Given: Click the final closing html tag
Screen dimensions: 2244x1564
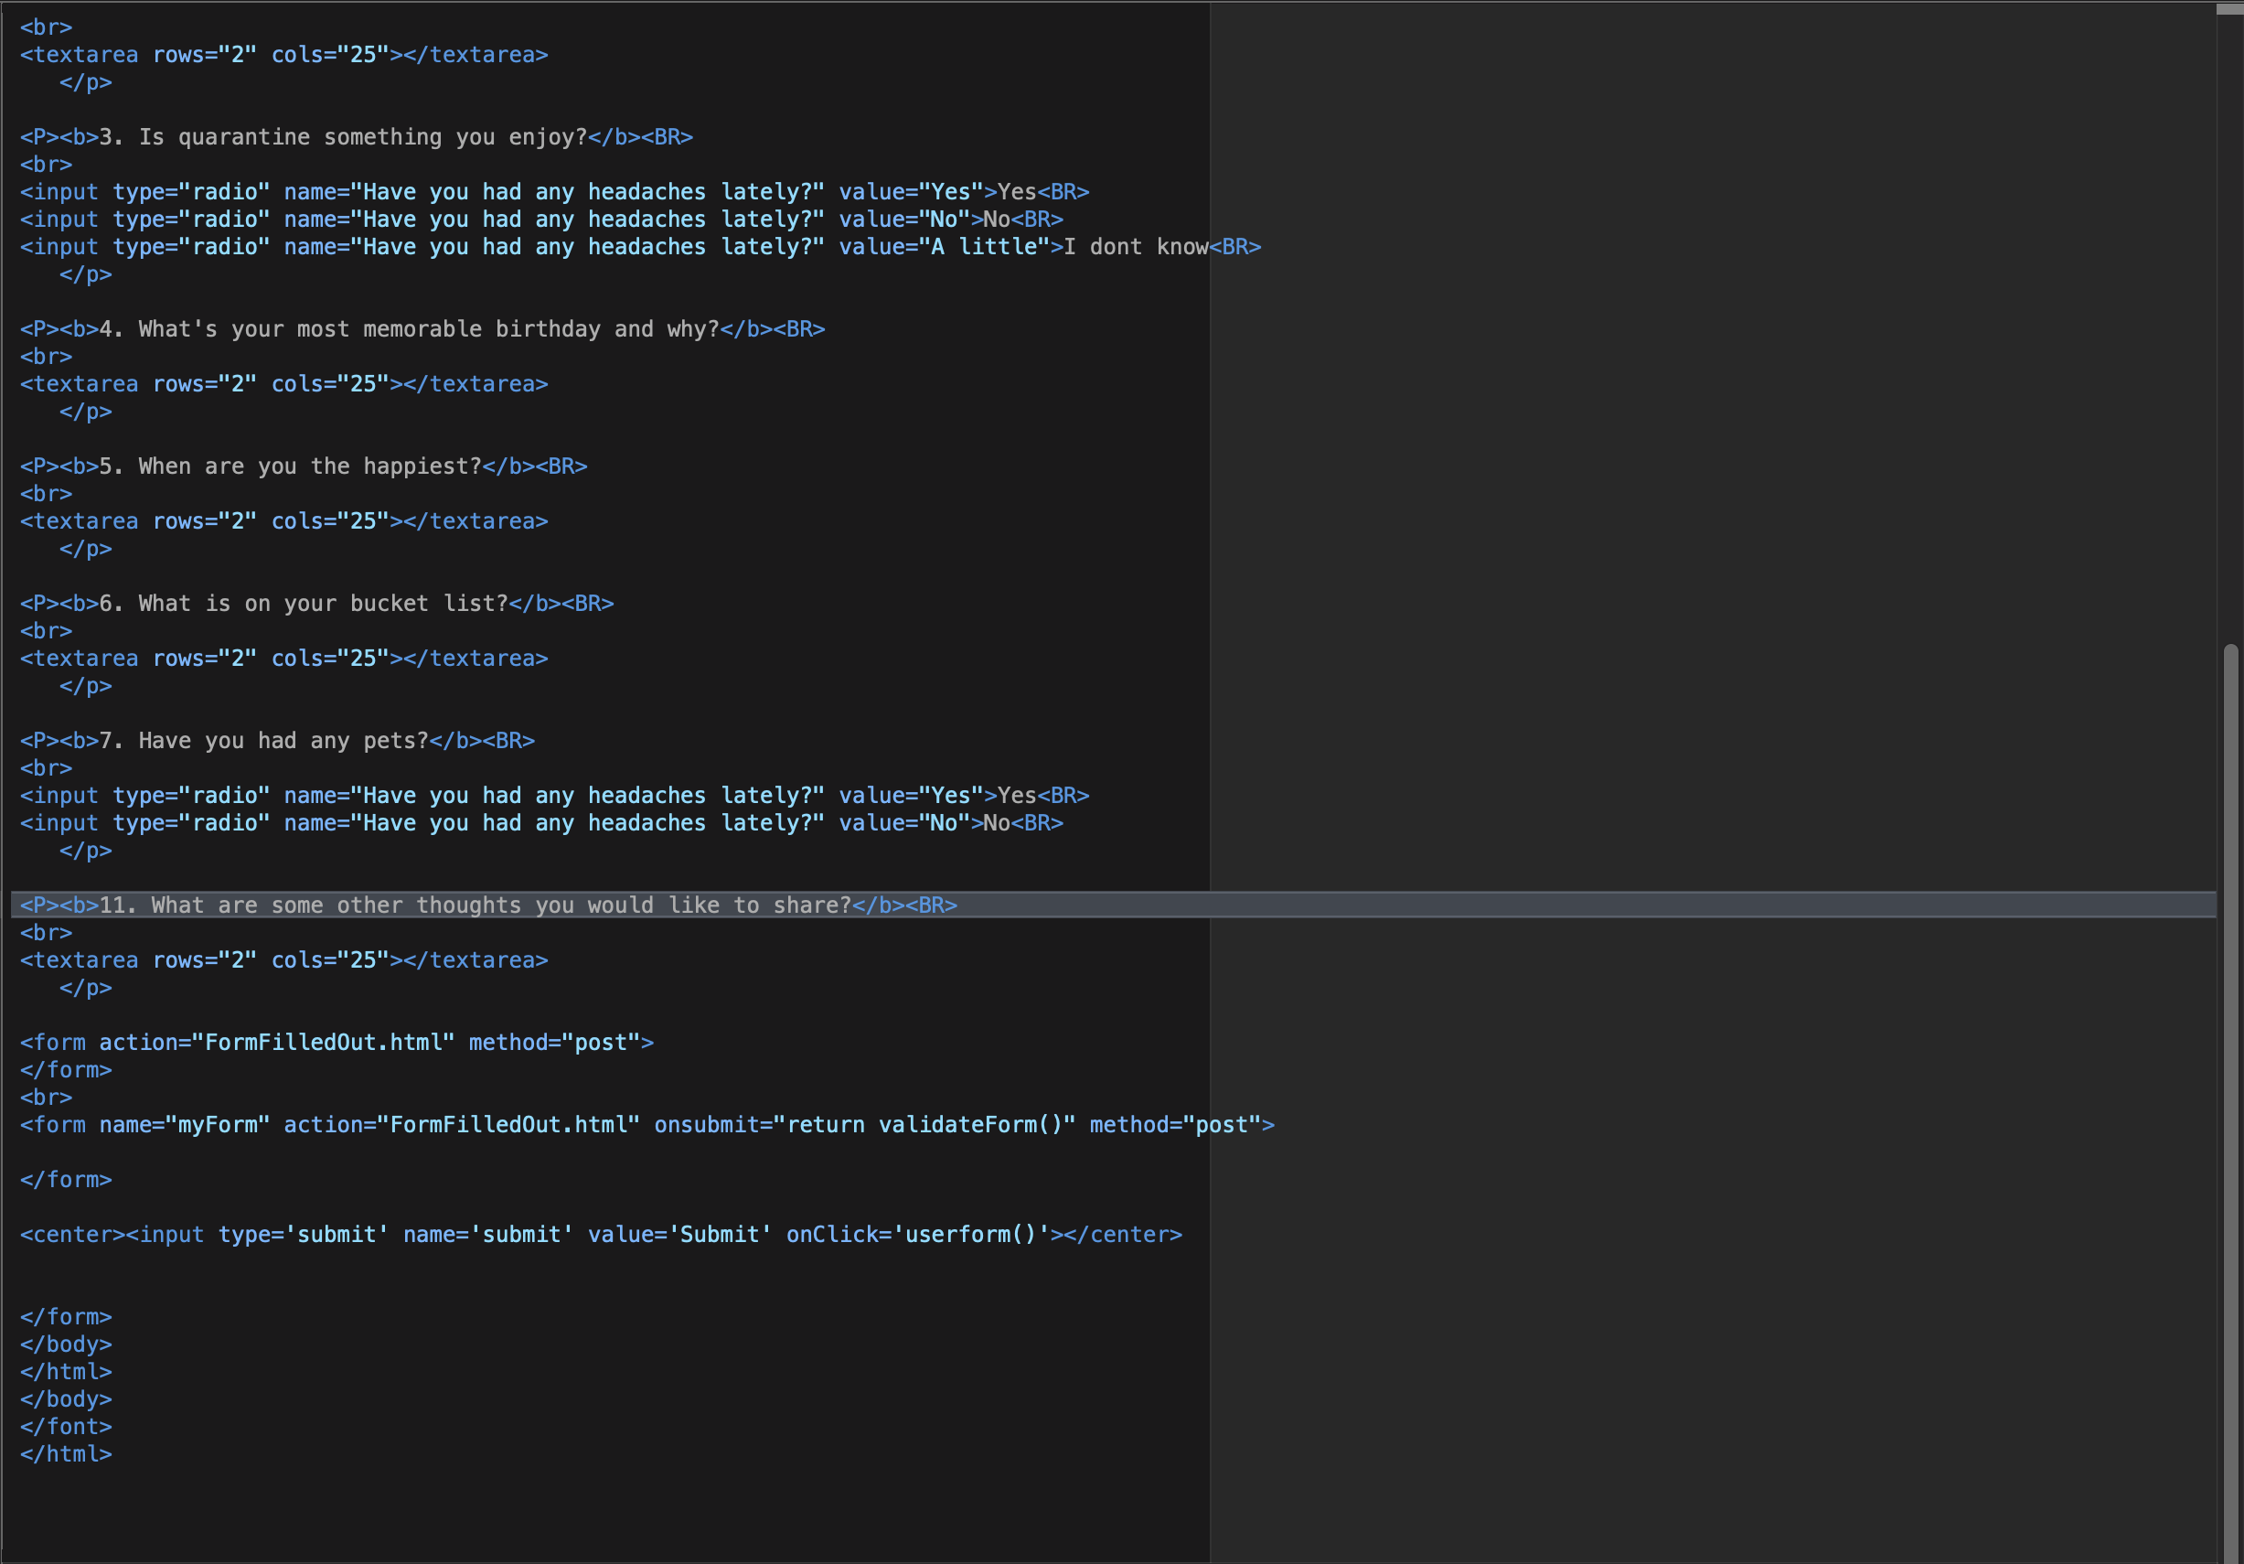Looking at the screenshot, I should click(66, 1453).
